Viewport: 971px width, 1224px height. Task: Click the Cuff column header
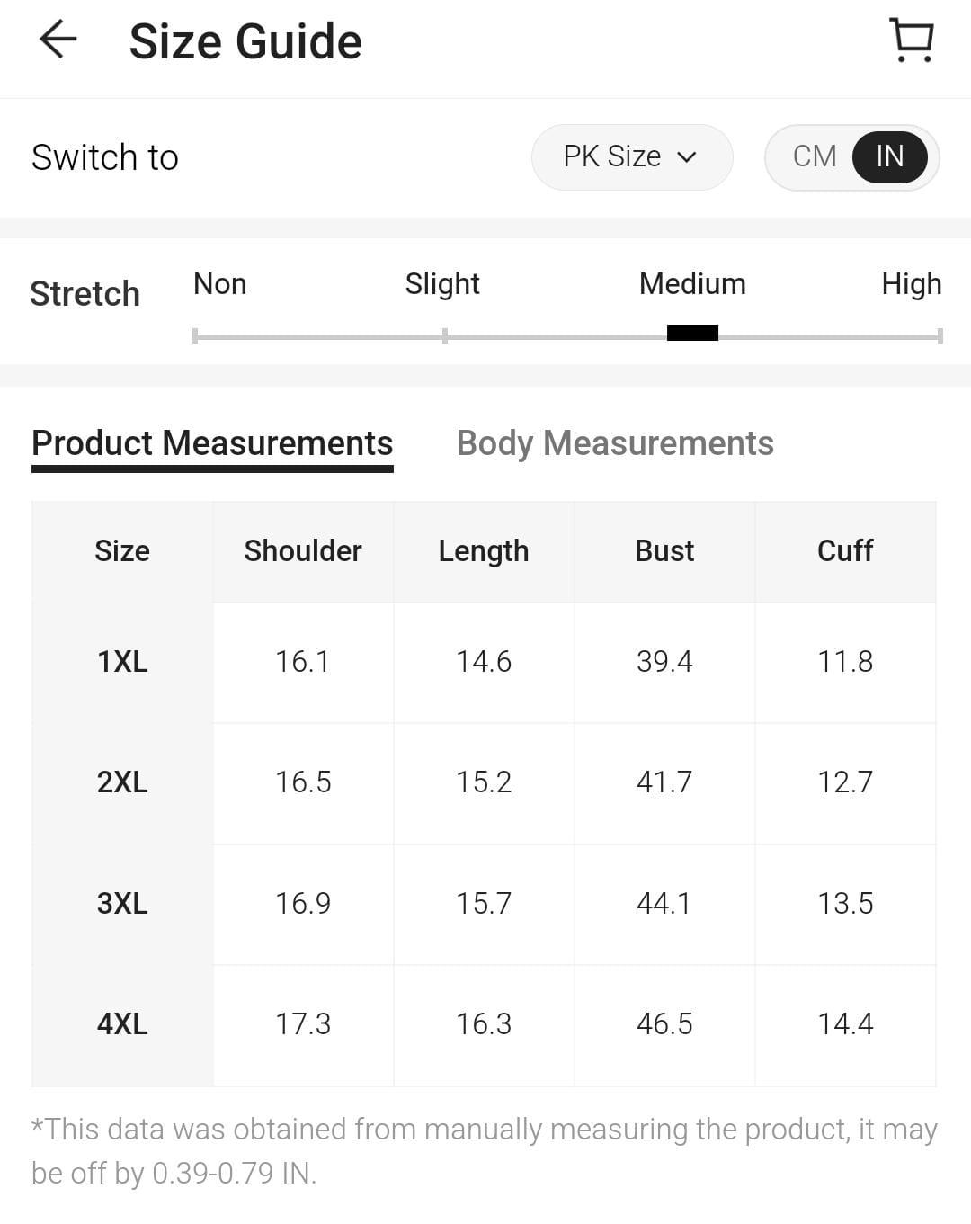point(845,550)
